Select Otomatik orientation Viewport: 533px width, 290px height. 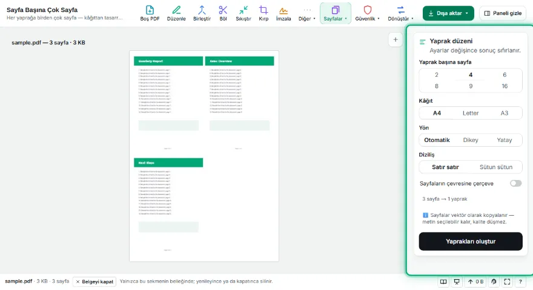(x=437, y=140)
